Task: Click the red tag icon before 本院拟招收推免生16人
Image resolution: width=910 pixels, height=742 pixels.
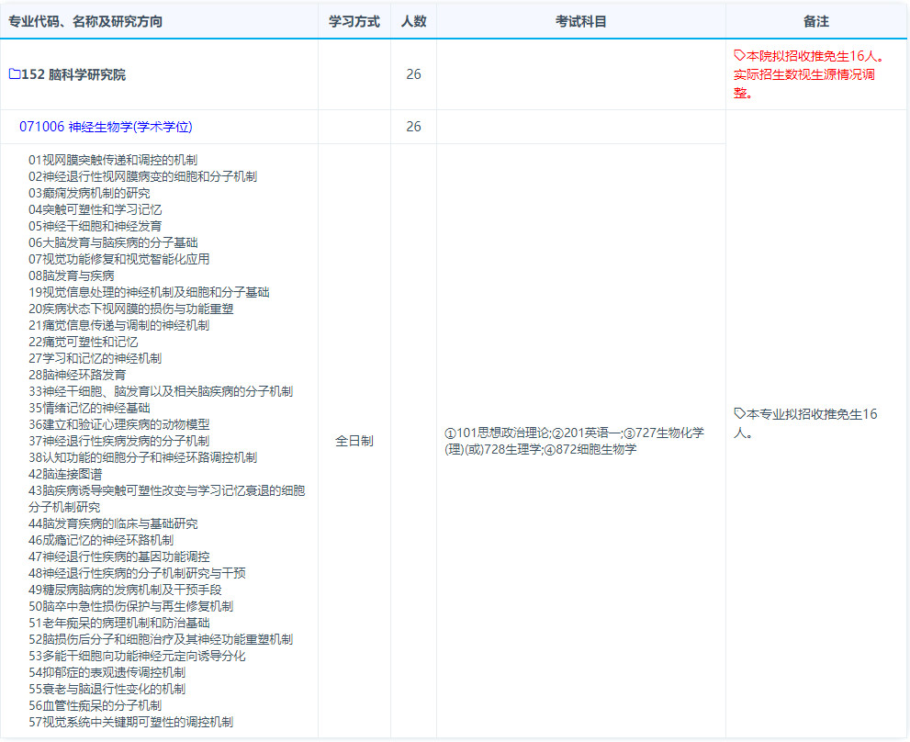Action: (x=739, y=56)
